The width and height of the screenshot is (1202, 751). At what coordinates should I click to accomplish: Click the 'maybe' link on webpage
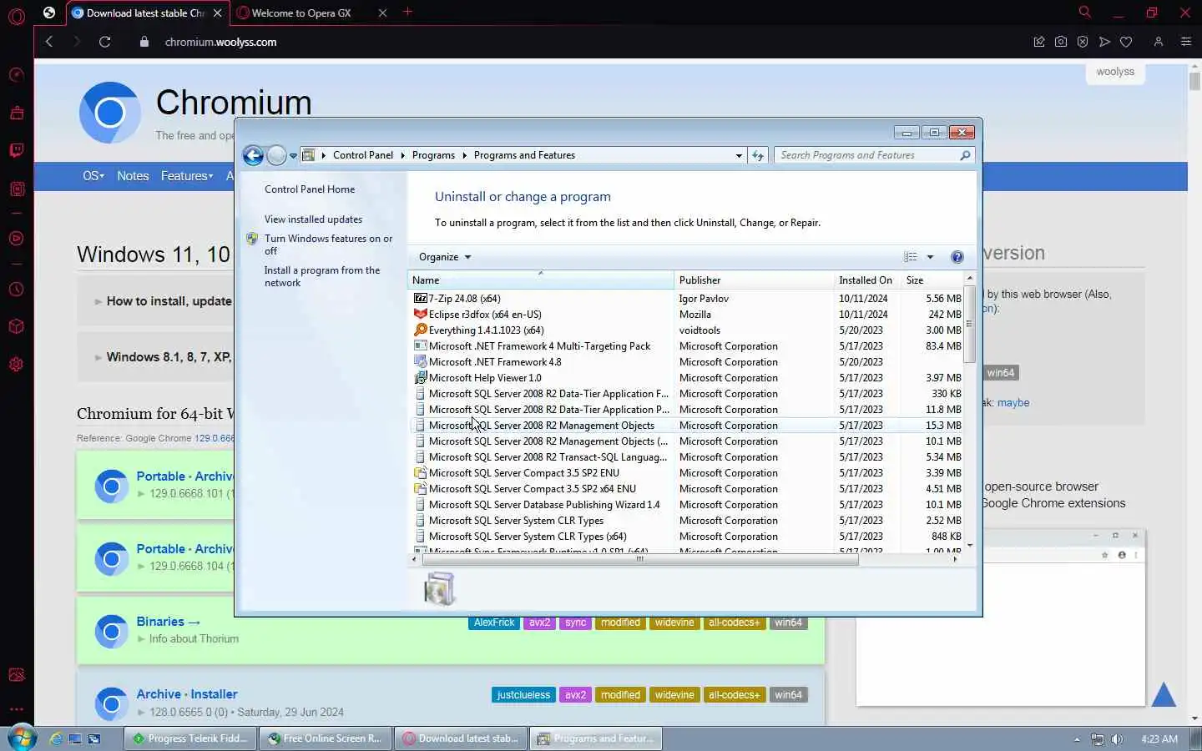(1013, 403)
